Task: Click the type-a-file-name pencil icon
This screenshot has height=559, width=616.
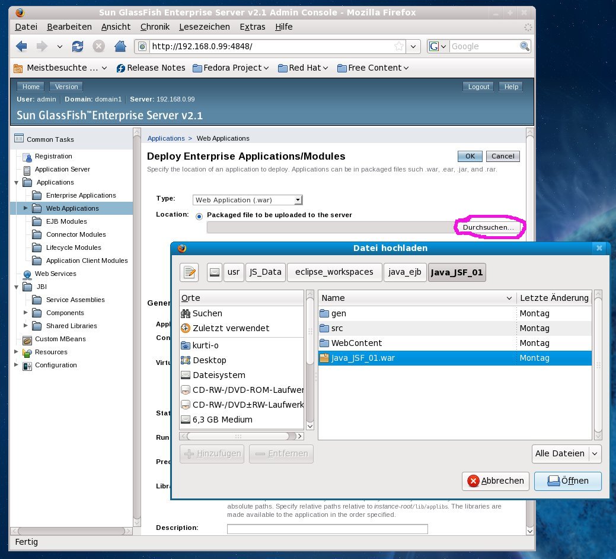Action: pyautogui.click(x=190, y=272)
